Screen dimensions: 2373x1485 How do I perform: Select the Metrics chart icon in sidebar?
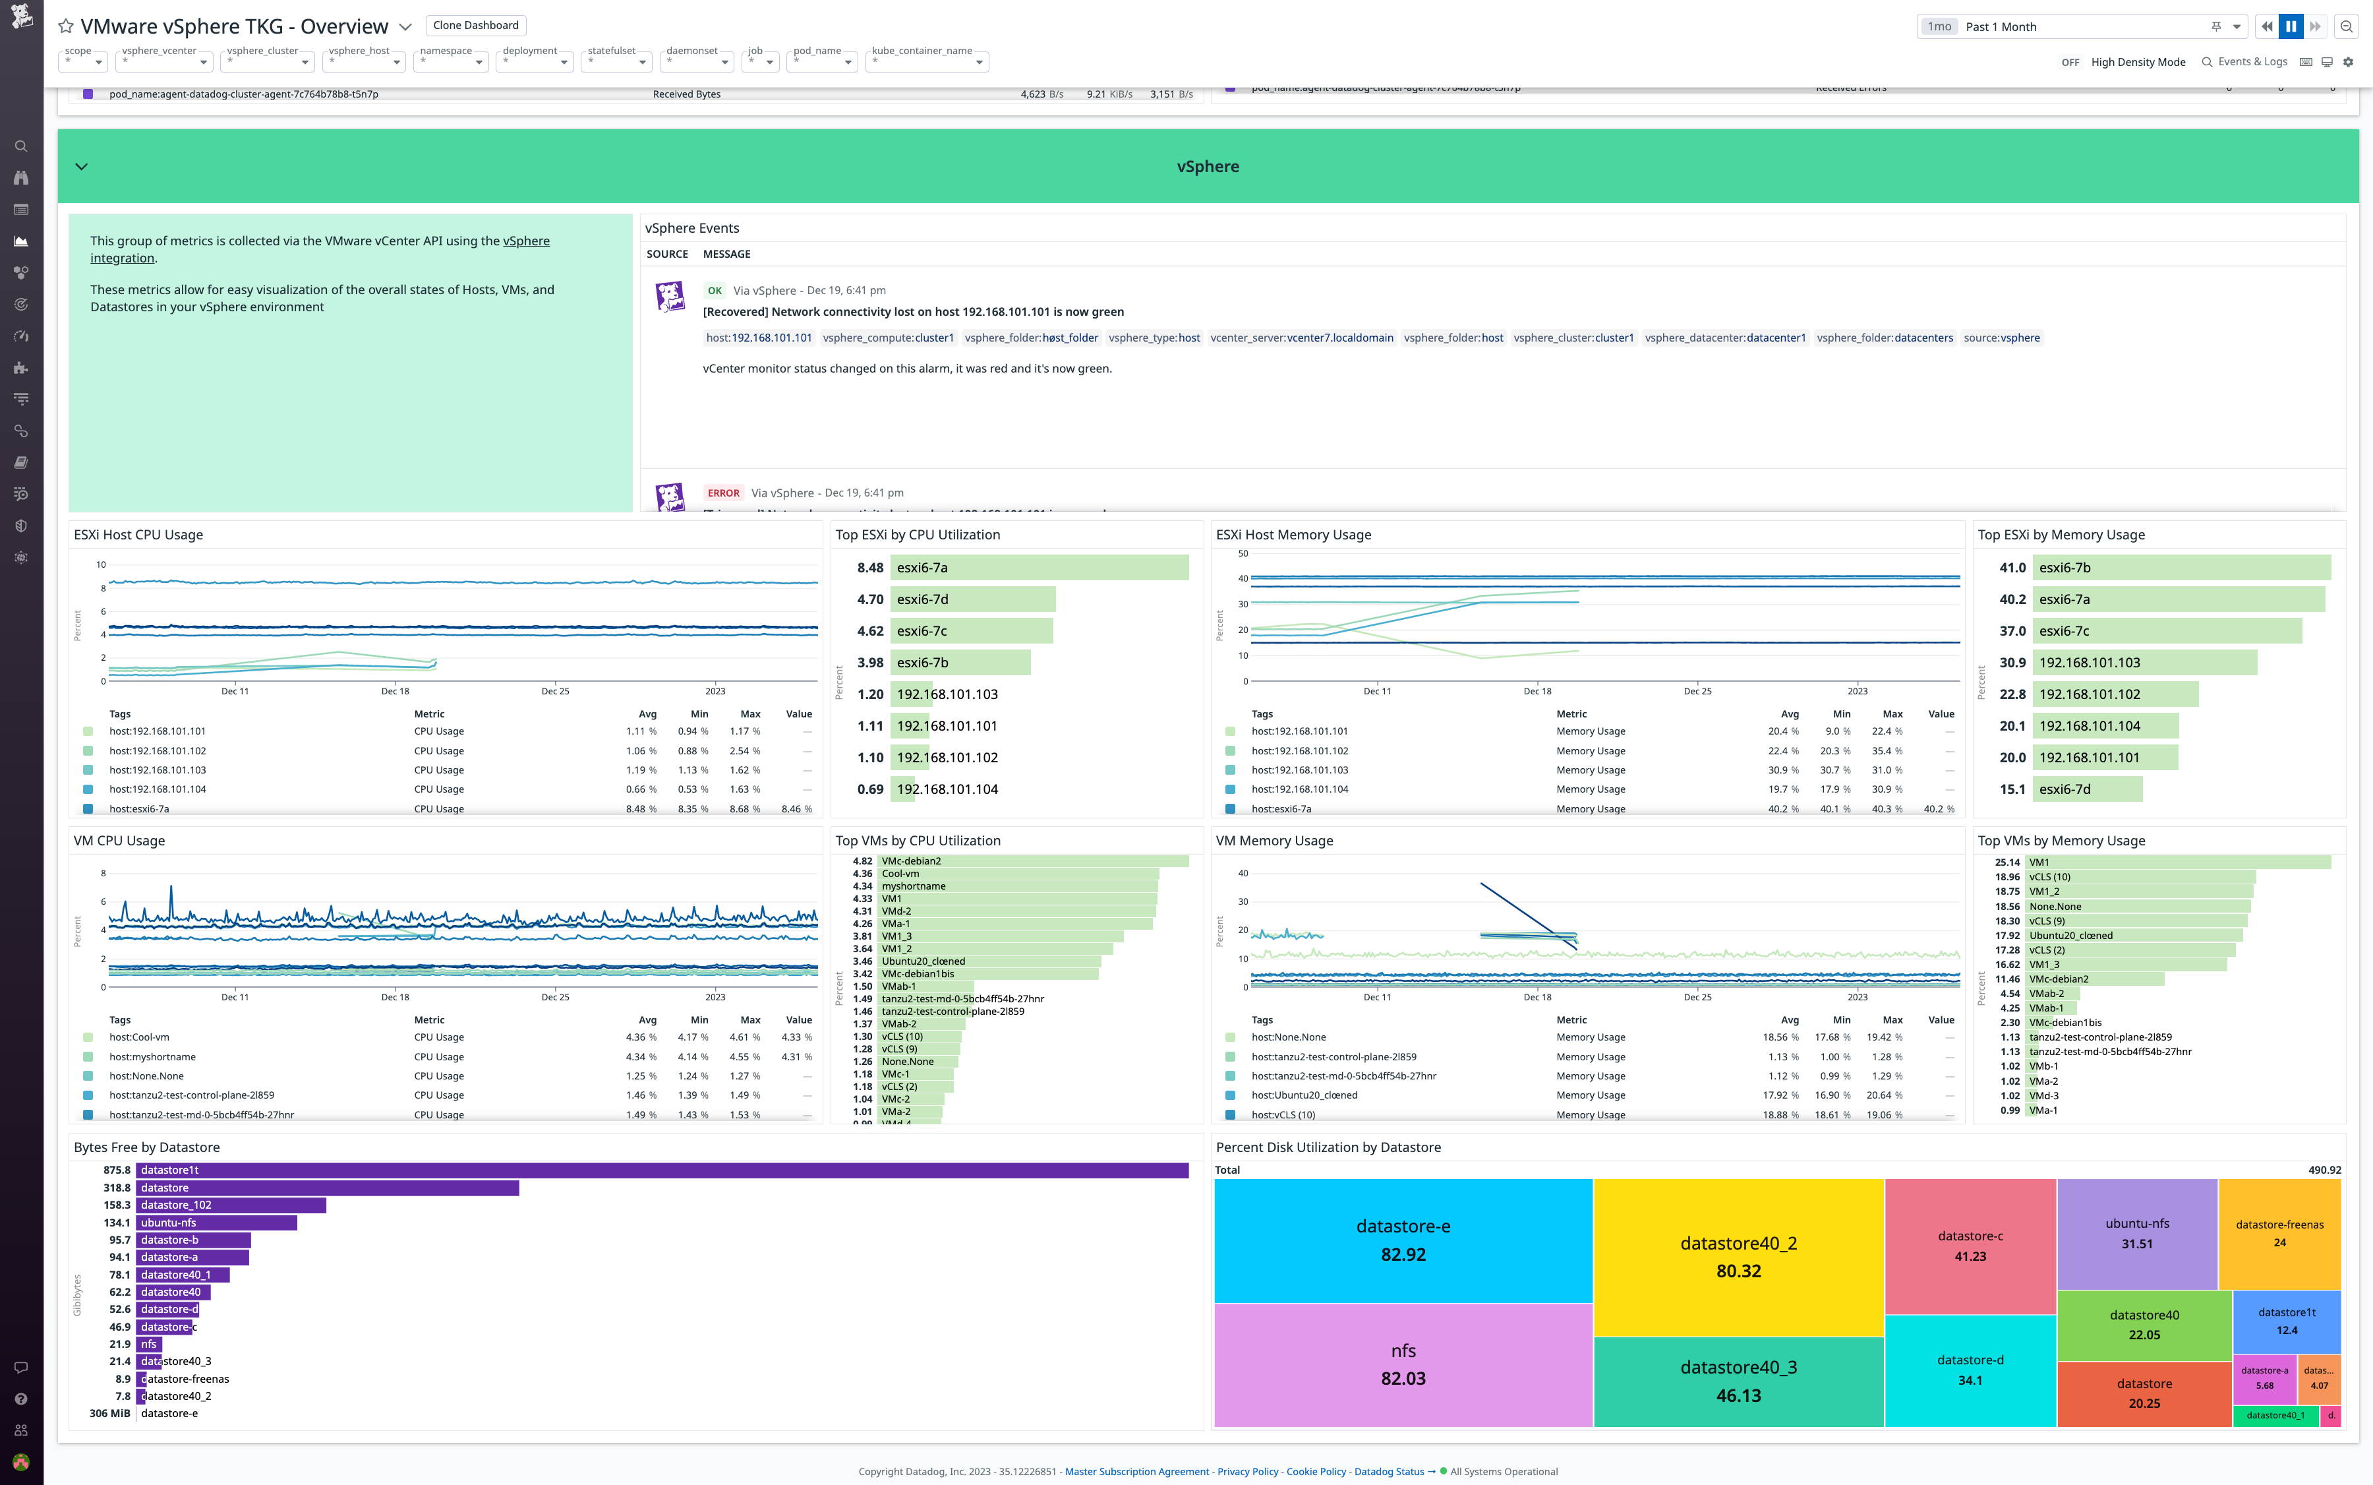click(x=20, y=241)
